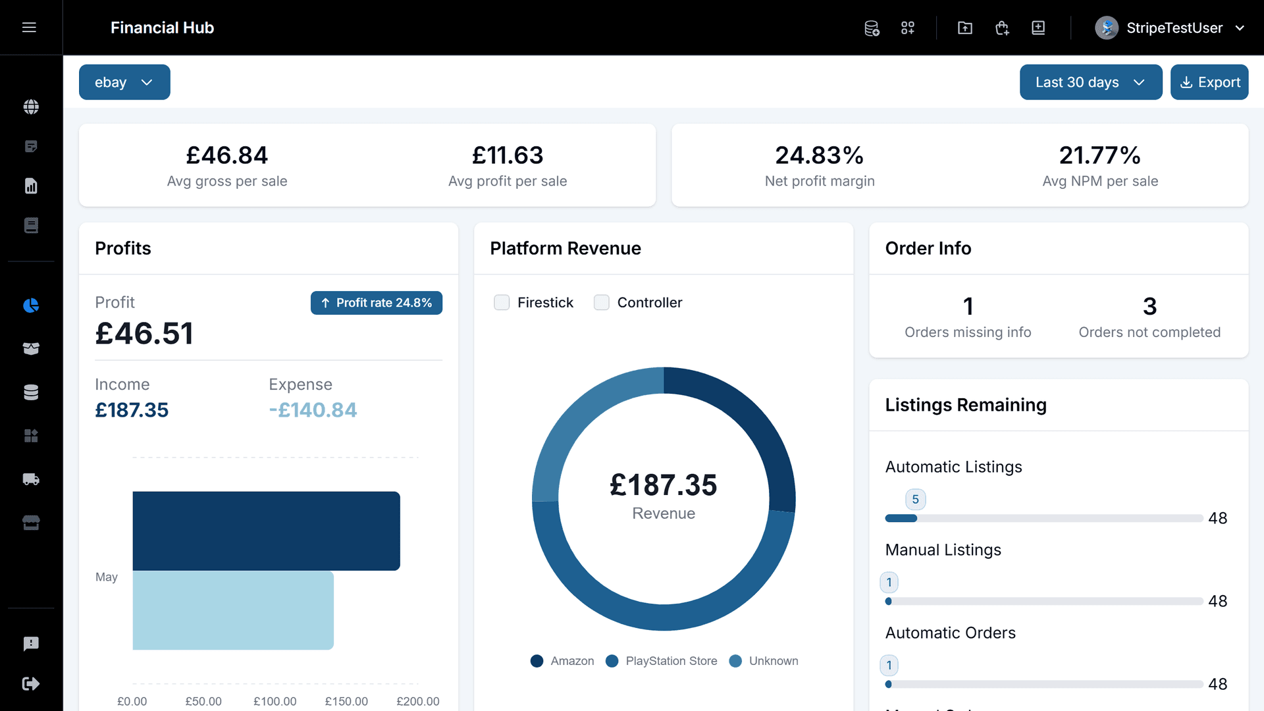Toggle the hamburger menu at top left
1264x711 pixels.
(x=30, y=28)
